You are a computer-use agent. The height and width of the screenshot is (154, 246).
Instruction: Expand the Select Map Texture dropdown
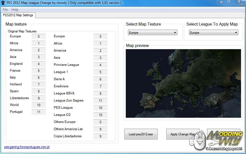pos(152,33)
